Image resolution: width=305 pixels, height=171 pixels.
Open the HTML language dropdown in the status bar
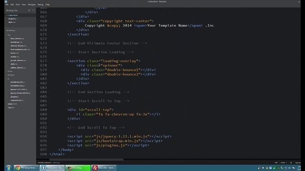point(284,162)
